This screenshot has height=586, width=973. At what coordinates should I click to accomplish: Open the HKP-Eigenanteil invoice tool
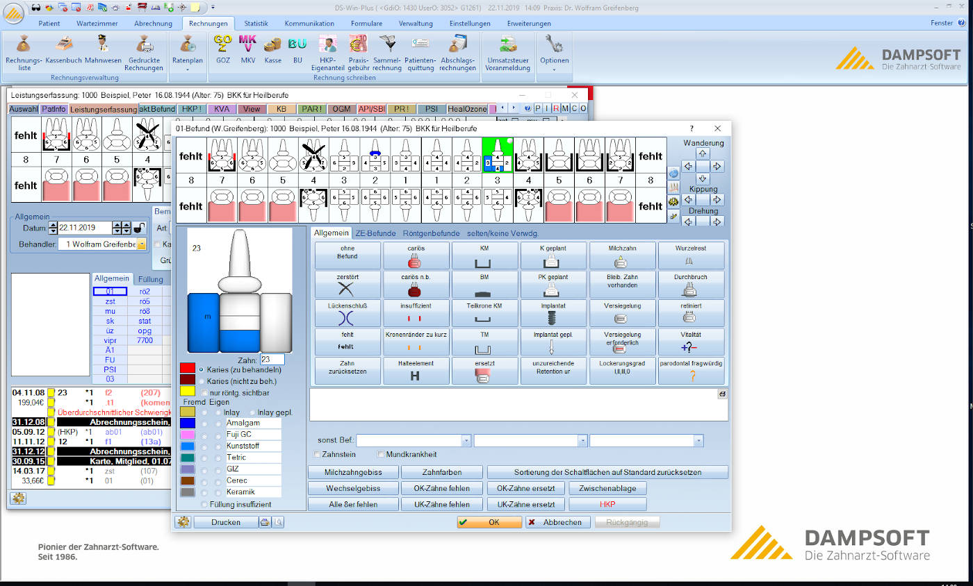tap(327, 52)
